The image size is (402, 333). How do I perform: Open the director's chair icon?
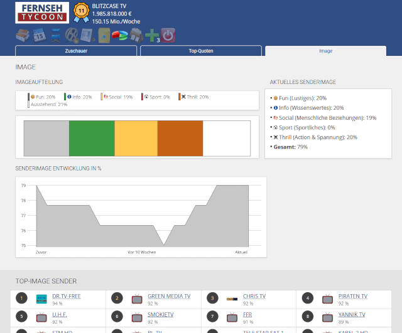(x=56, y=36)
